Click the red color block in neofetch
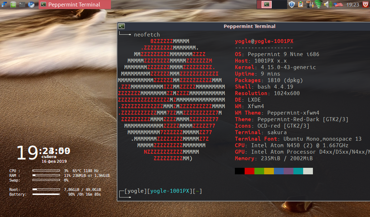The height and width of the screenshot is (217, 370). [249, 171]
